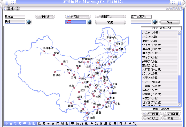Select the 所有 all-distances radio button

(171, 118)
